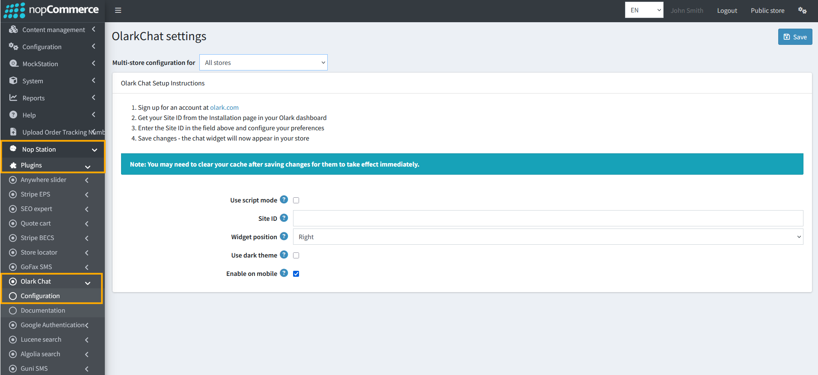Click the Olark Chat circle icon
Image resolution: width=818 pixels, height=375 pixels.
[x=13, y=281]
